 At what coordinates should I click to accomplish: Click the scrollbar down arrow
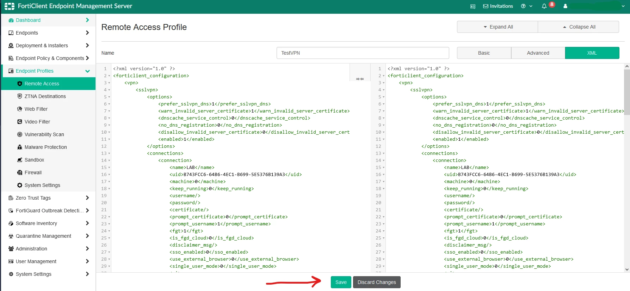click(627, 269)
